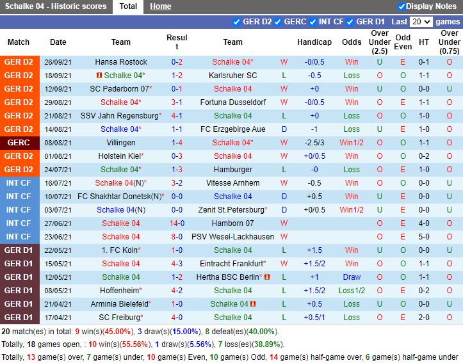Select the Total tab
Viewport: 463px width, 363px height.
[x=128, y=6]
